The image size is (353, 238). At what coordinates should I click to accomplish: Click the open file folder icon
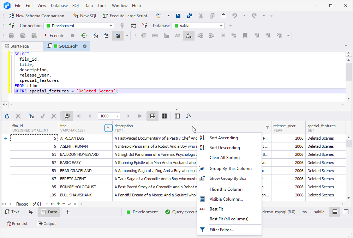[x=159, y=16]
